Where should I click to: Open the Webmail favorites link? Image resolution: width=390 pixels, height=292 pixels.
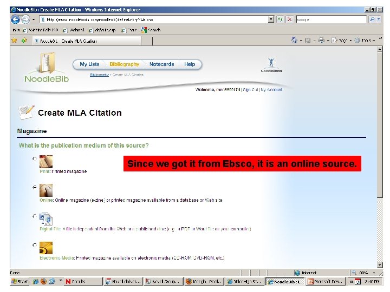pos(74,30)
